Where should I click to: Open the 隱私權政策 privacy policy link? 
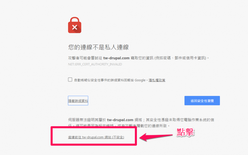pos(157,80)
